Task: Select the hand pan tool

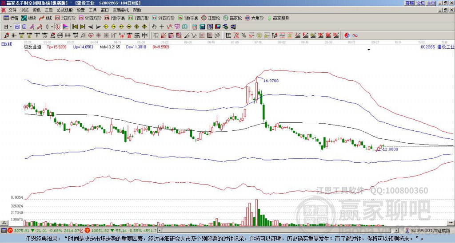Action: tap(154, 27)
